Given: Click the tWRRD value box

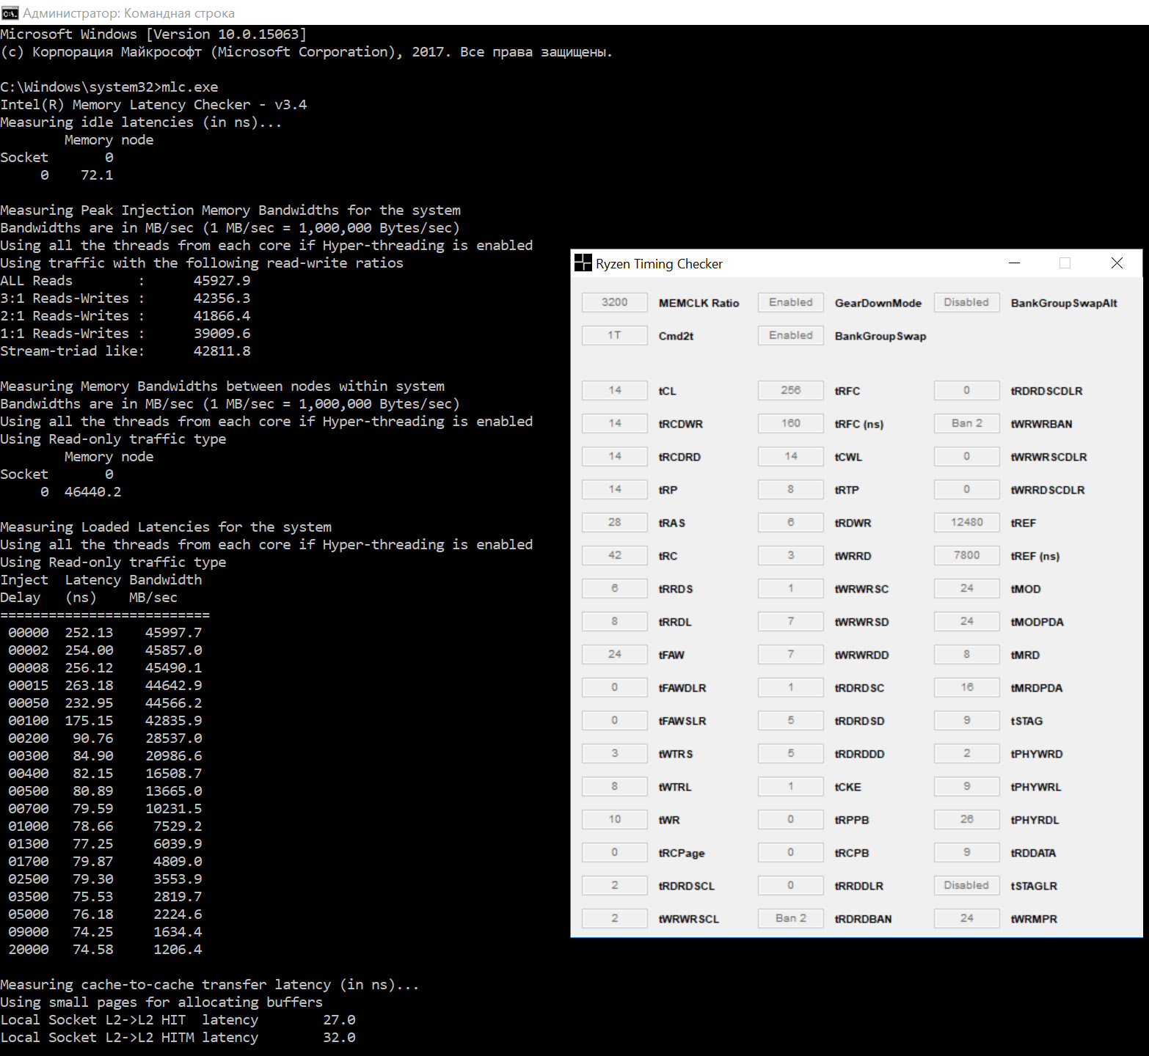Looking at the screenshot, I should point(791,555).
